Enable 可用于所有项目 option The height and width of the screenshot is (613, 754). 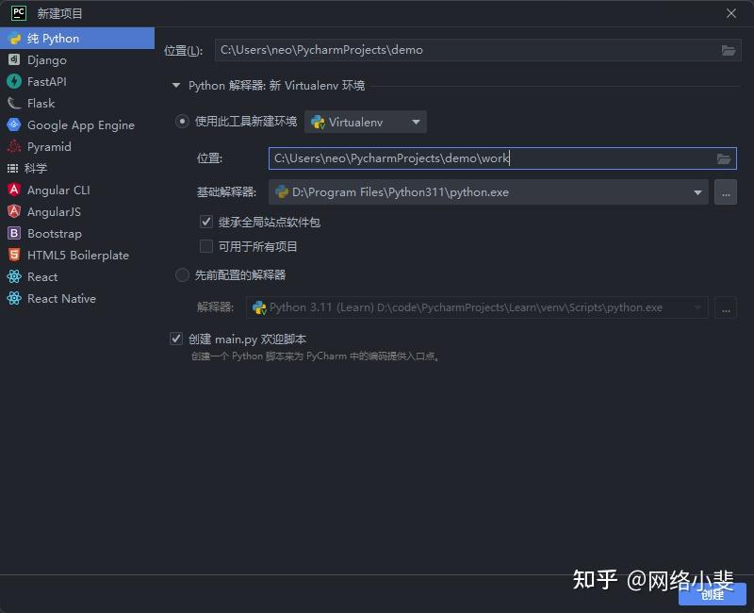[x=205, y=246]
